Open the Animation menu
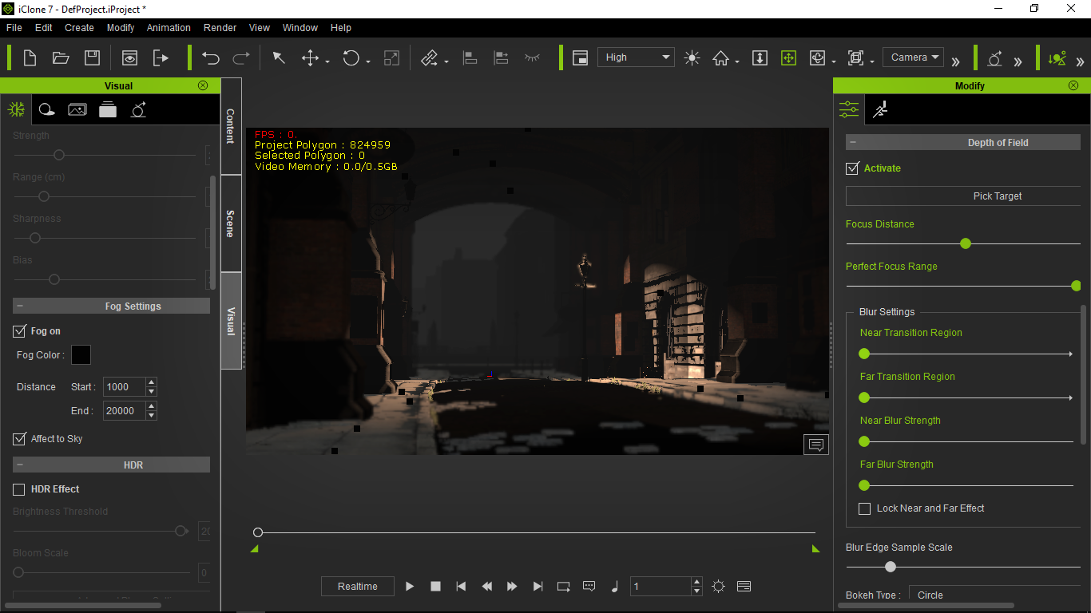Viewport: 1091px width, 613px height. (169, 27)
